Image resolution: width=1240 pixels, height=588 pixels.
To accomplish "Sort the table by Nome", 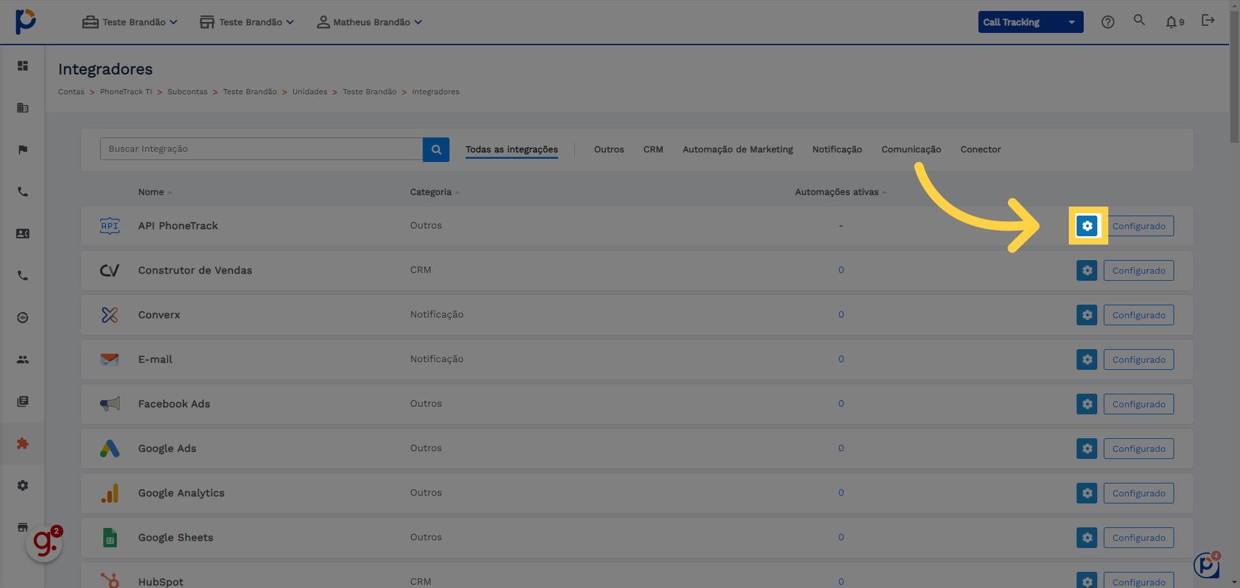I will (x=155, y=192).
